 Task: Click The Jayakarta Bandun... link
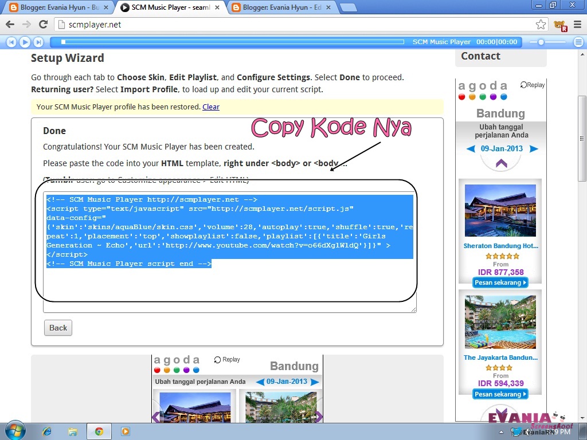pyautogui.click(x=500, y=357)
